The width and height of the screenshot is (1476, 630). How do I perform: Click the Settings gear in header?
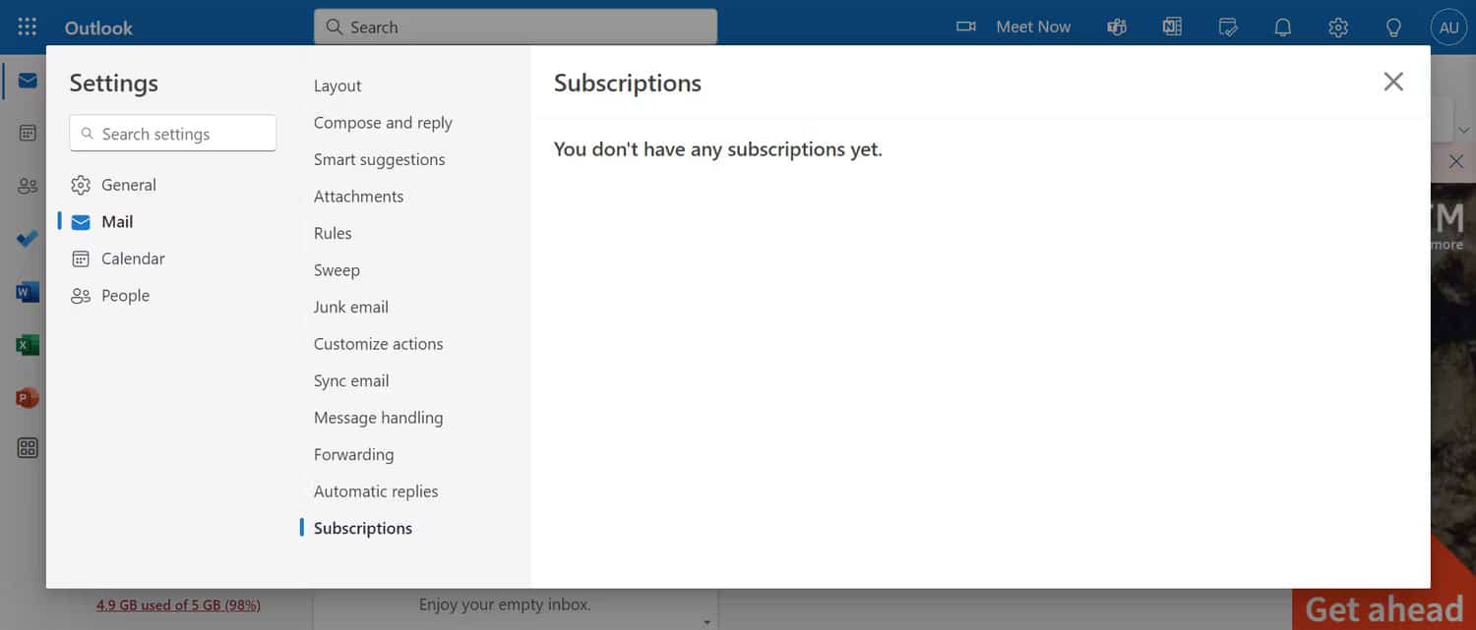pos(1338,27)
